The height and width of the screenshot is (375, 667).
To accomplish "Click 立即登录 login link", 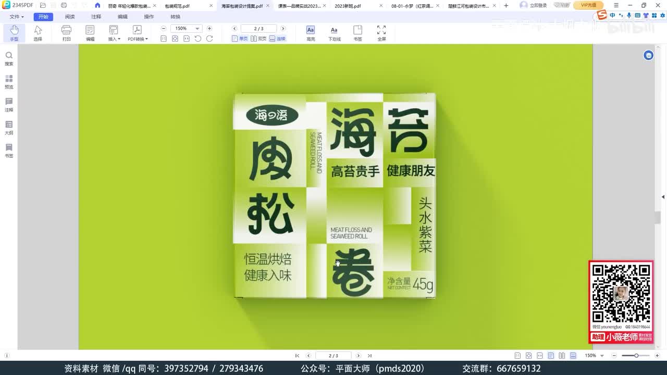I will pos(538,5).
